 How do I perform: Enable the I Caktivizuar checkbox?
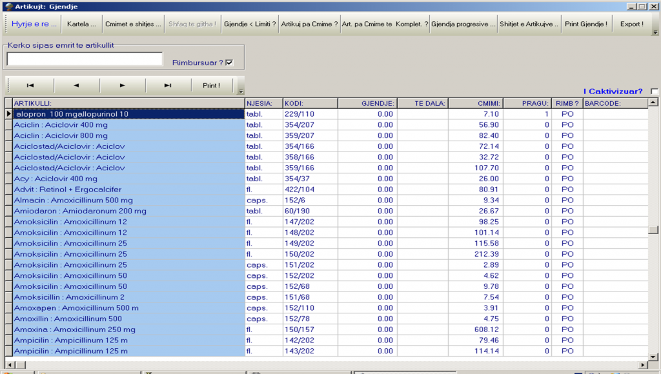click(655, 92)
